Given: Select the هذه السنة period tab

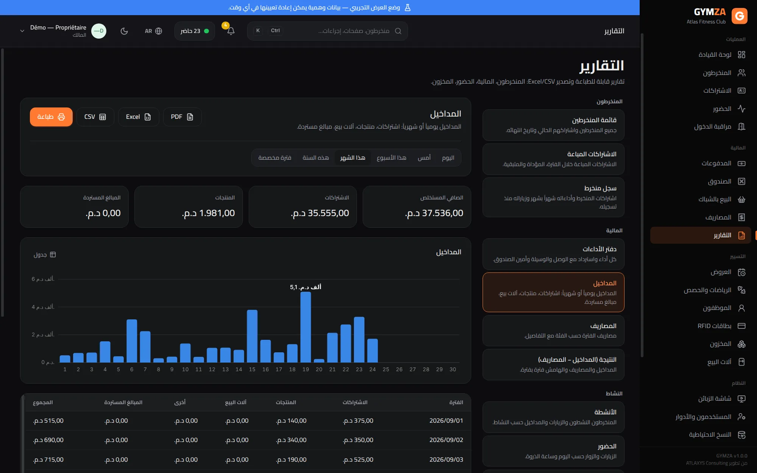Looking at the screenshot, I should [x=316, y=158].
